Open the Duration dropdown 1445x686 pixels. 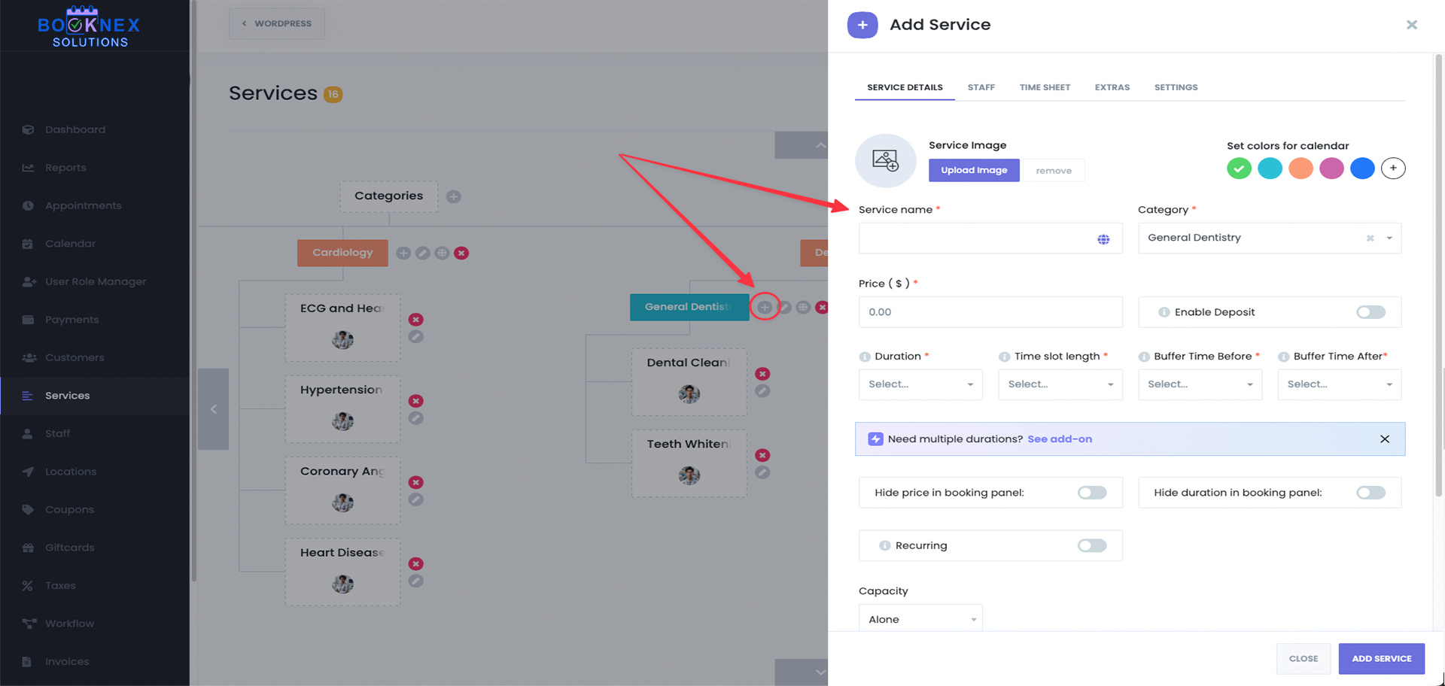(920, 384)
